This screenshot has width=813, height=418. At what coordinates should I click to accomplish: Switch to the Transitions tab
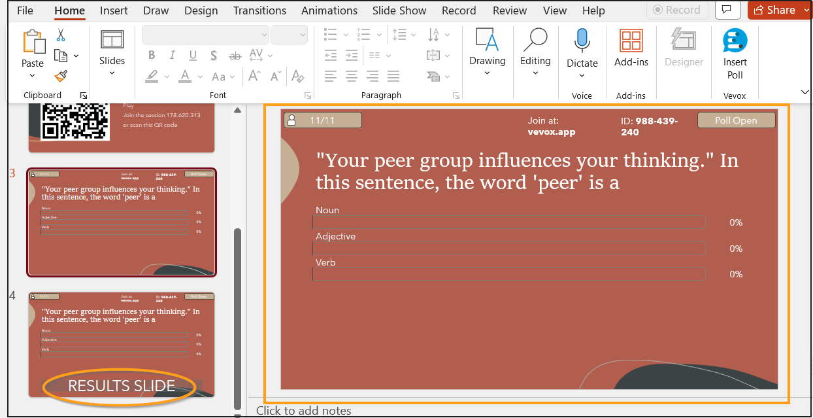[259, 10]
